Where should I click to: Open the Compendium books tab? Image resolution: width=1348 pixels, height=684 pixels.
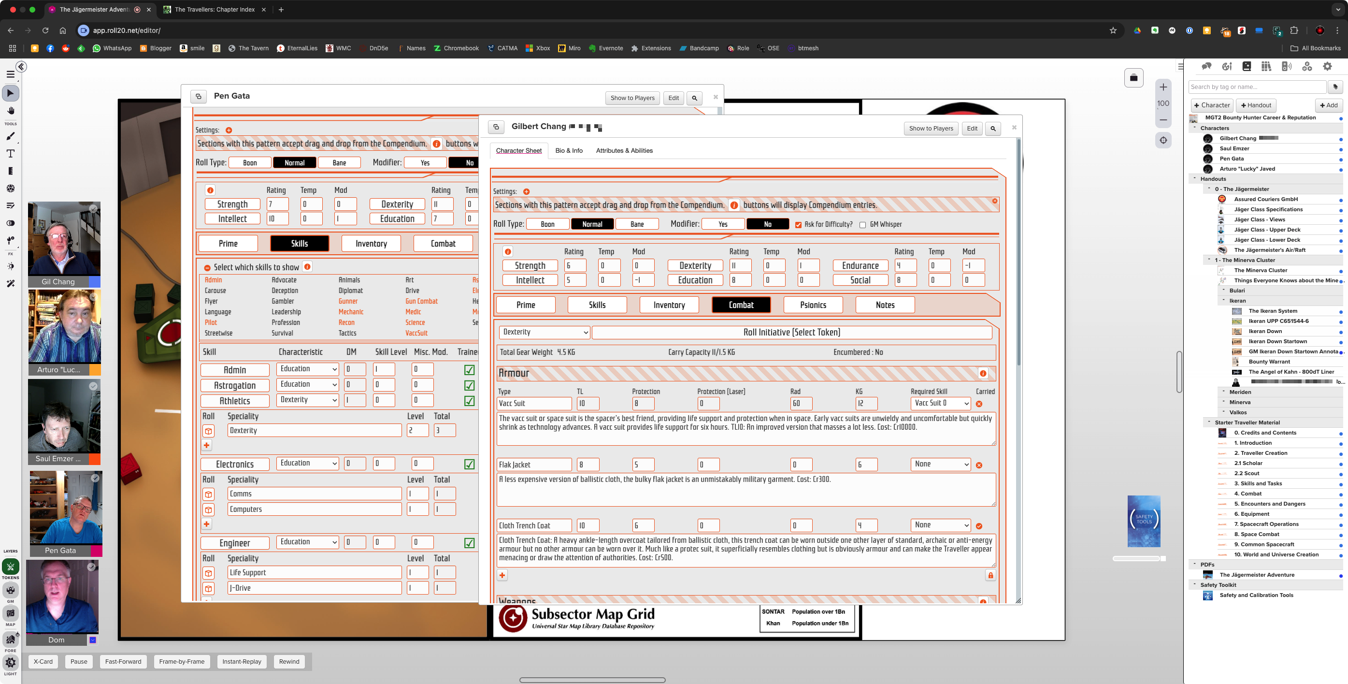[1266, 67]
